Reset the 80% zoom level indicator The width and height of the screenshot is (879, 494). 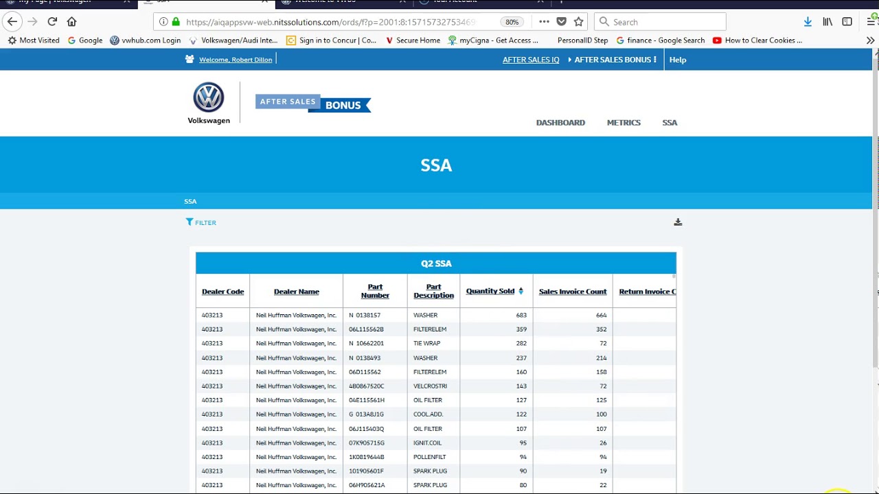tap(512, 22)
